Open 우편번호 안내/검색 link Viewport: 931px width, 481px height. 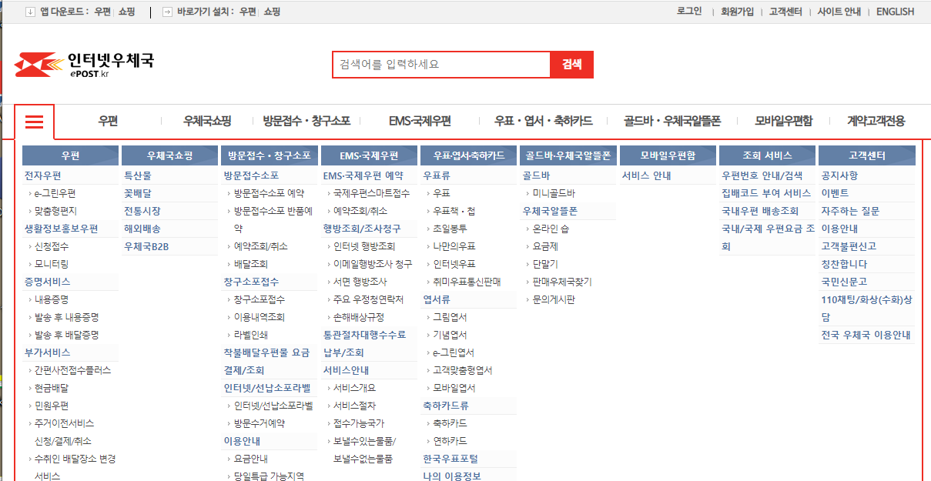[x=762, y=175]
